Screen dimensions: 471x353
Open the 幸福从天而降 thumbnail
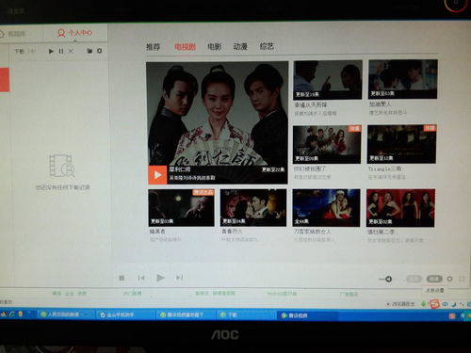point(328,80)
